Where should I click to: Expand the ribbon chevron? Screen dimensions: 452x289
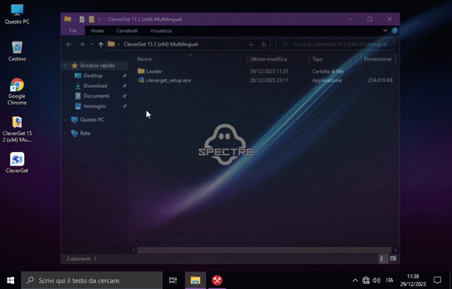(386, 30)
